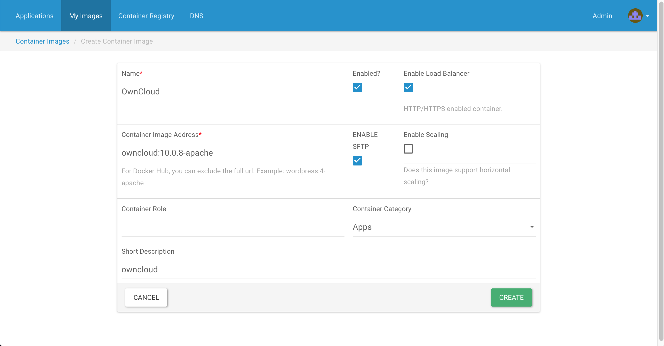Open the Container Category dropdown showing Apps
The height and width of the screenshot is (346, 664).
click(x=444, y=227)
